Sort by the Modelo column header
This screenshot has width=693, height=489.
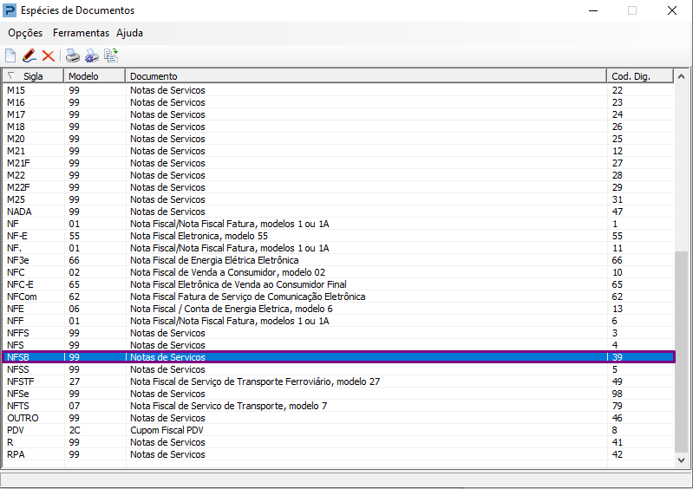coord(95,76)
